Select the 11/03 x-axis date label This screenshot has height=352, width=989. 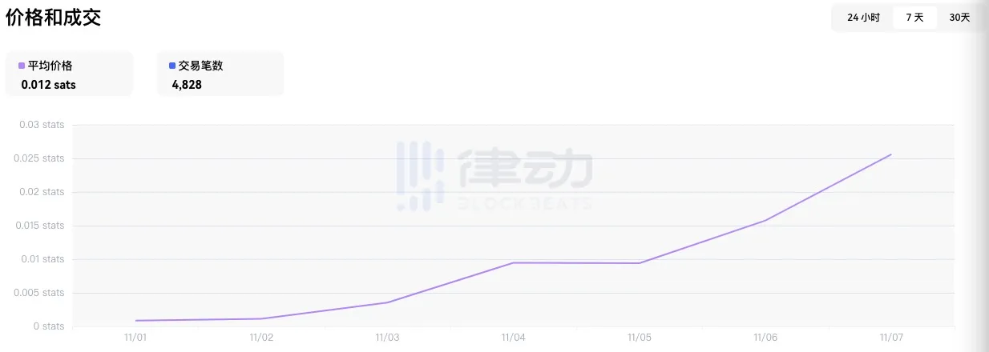pos(387,338)
